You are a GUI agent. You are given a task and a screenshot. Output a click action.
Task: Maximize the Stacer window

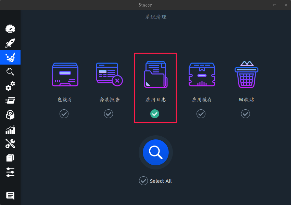click(x=275, y=5)
